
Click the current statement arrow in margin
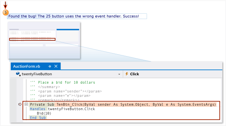tap(20, 104)
